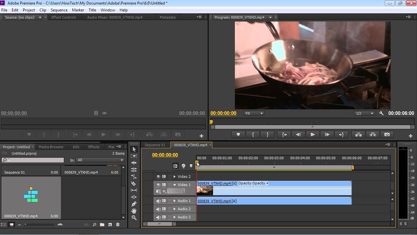Screen dimensions: 417x235
Task: Expand the Audio 1 track
Action: tap(175, 201)
